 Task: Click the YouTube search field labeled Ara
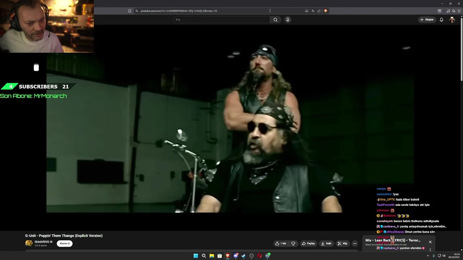(221, 19)
